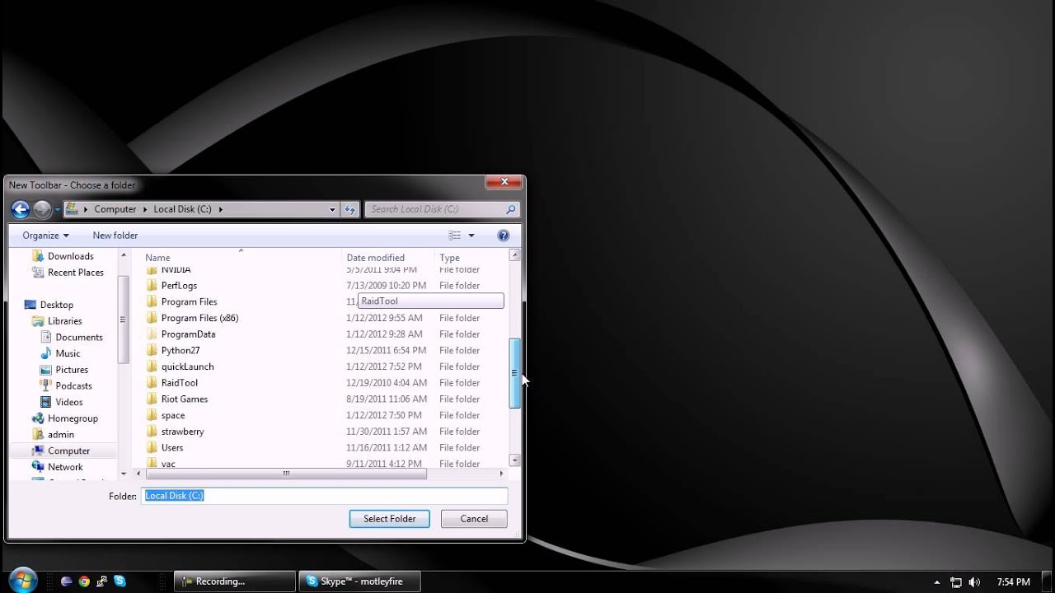Image resolution: width=1055 pixels, height=593 pixels.
Task: Cancel the Choose a folder dialog
Action: tap(474, 519)
